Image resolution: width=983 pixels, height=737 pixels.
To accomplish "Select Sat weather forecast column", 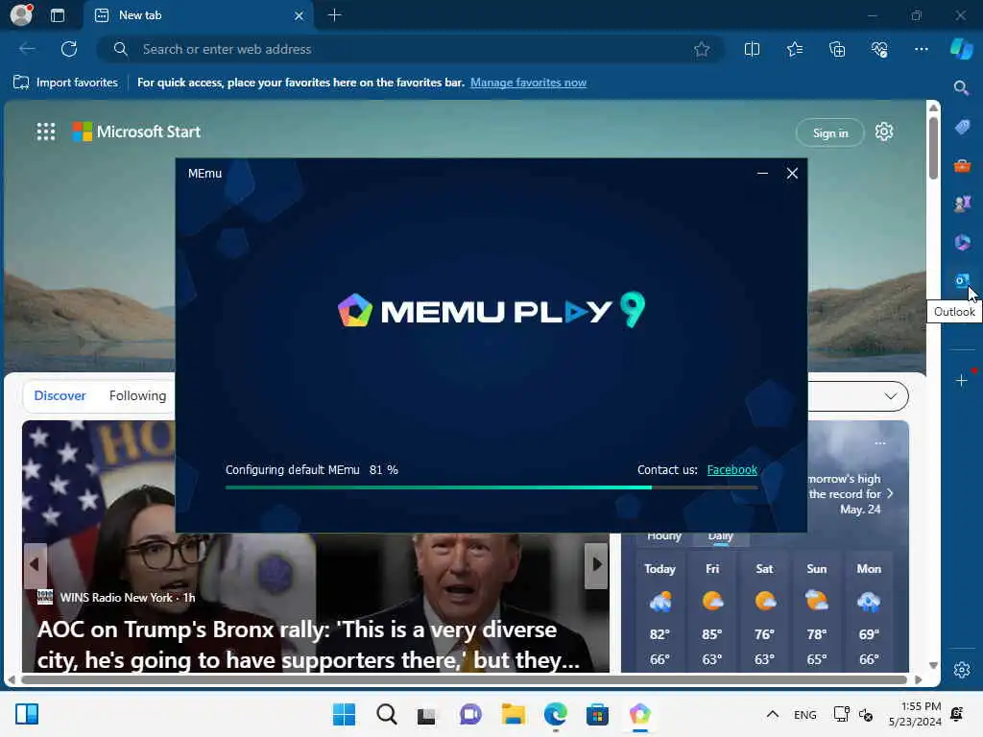I will pos(764,613).
